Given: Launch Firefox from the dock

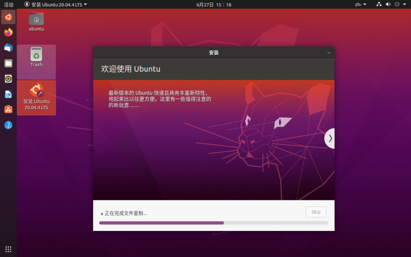Looking at the screenshot, I should 8,33.
